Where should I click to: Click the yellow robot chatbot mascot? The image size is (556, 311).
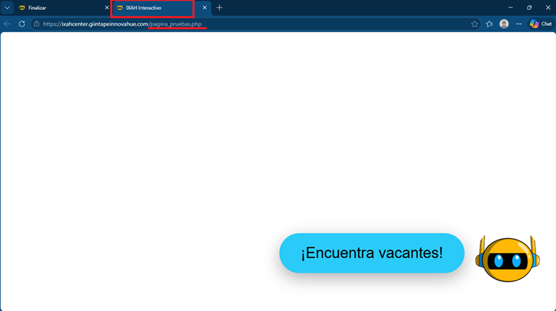pos(507,259)
